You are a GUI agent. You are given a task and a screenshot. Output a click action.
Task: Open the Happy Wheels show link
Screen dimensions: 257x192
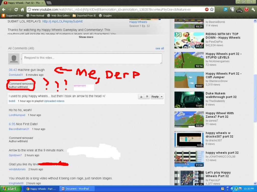138,22
